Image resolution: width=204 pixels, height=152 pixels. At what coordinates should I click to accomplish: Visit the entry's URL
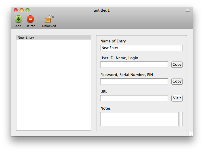177,98
